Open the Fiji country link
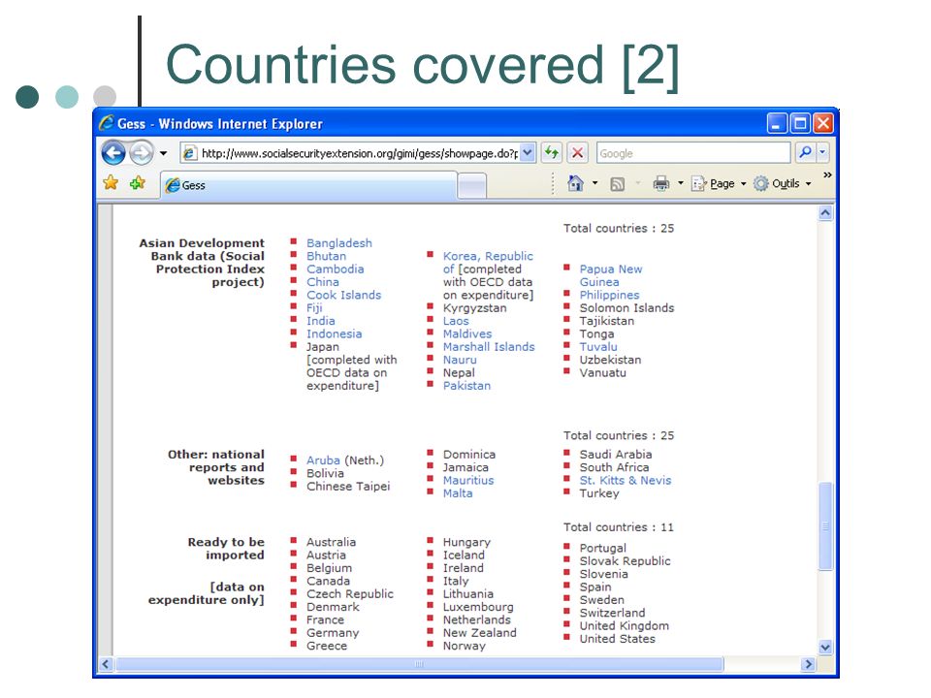Screen dimensions: 931x698 (314, 308)
